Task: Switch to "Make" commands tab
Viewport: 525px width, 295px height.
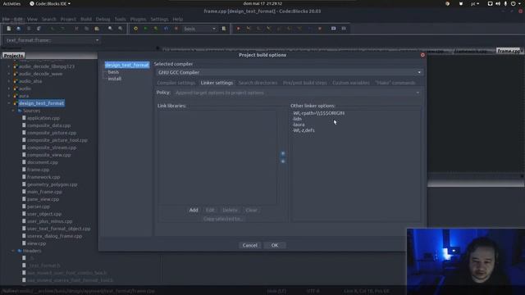Action: click(x=395, y=83)
